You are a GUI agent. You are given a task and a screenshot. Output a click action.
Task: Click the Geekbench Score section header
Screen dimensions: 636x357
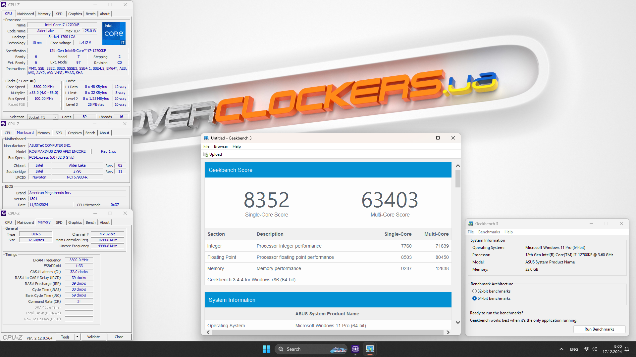click(328, 170)
